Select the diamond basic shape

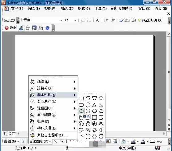[101, 98]
